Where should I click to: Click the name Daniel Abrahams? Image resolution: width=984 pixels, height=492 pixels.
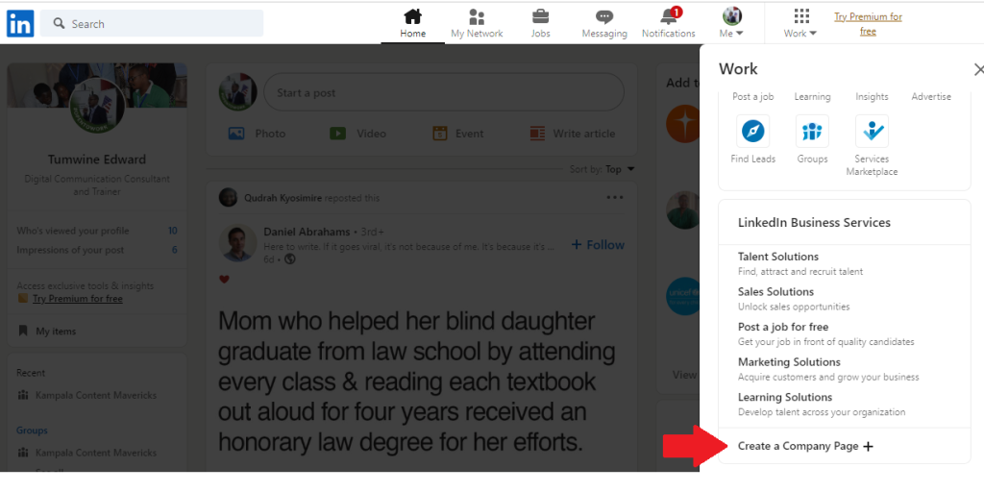click(x=307, y=231)
